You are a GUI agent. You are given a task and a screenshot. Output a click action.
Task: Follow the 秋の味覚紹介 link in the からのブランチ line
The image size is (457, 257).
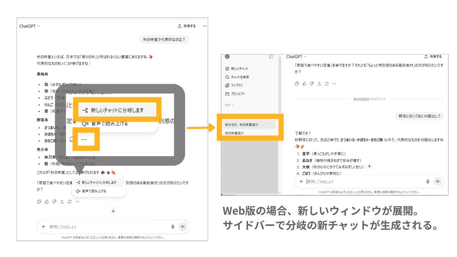click(x=362, y=99)
